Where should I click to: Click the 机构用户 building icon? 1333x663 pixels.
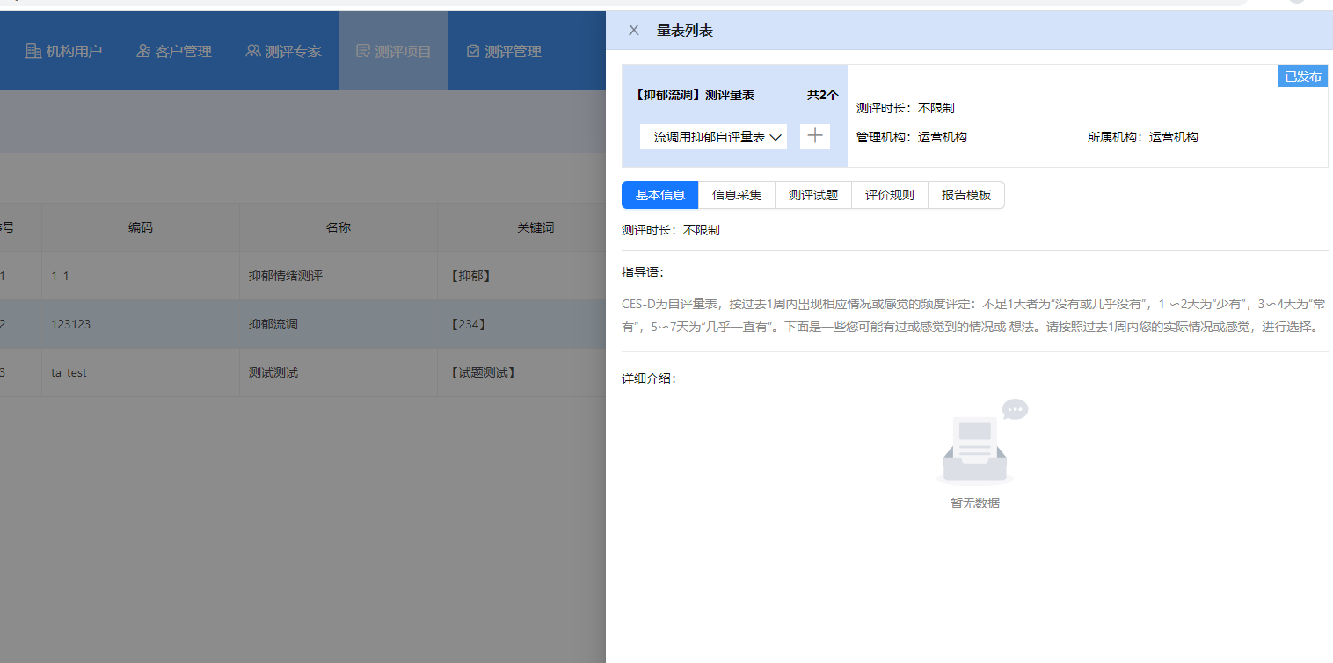[x=33, y=51]
